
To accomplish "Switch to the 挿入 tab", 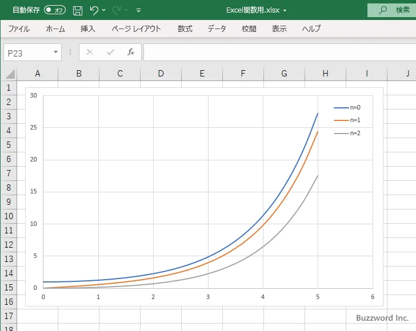I will point(88,29).
